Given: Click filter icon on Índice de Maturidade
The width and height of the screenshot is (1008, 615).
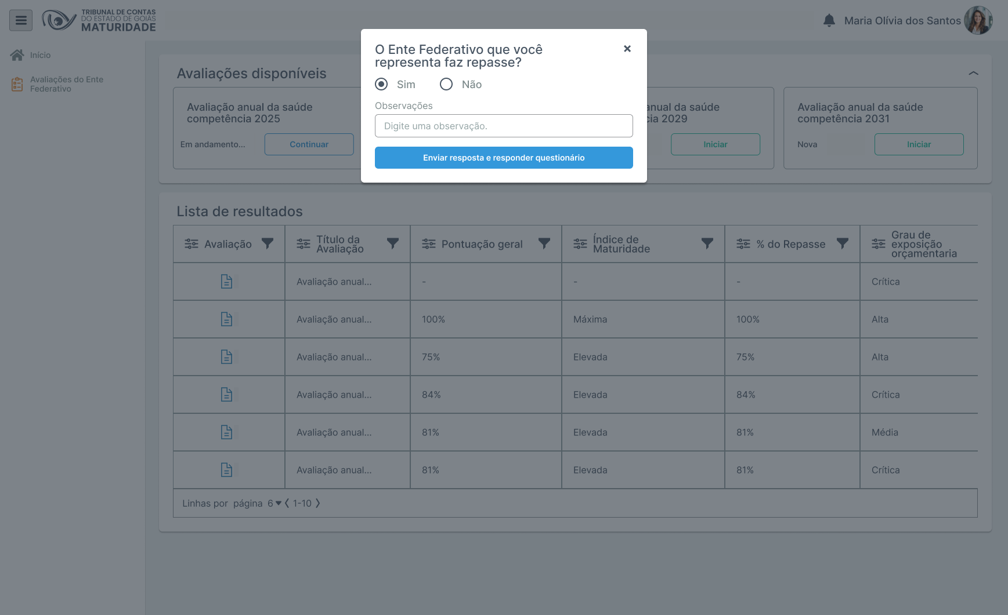Looking at the screenshot, I should point(707,243).
